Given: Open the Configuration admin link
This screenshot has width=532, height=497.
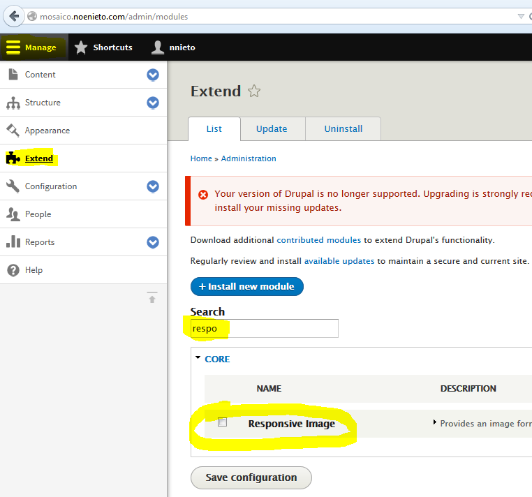Looking at the screenshot, I should [x=51, y=186].
